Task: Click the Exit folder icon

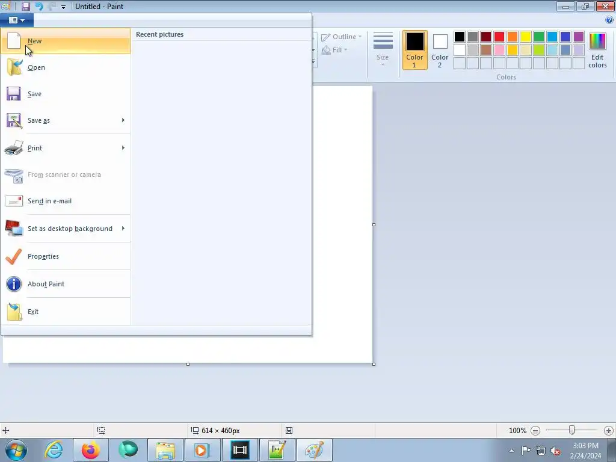Action: click(14, 312)
